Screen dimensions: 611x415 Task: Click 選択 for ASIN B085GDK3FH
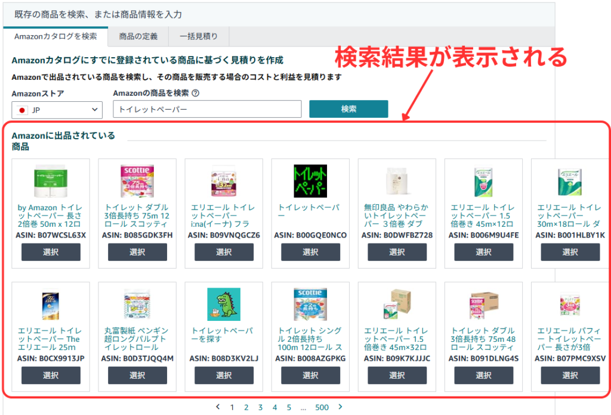pos(137,252)
